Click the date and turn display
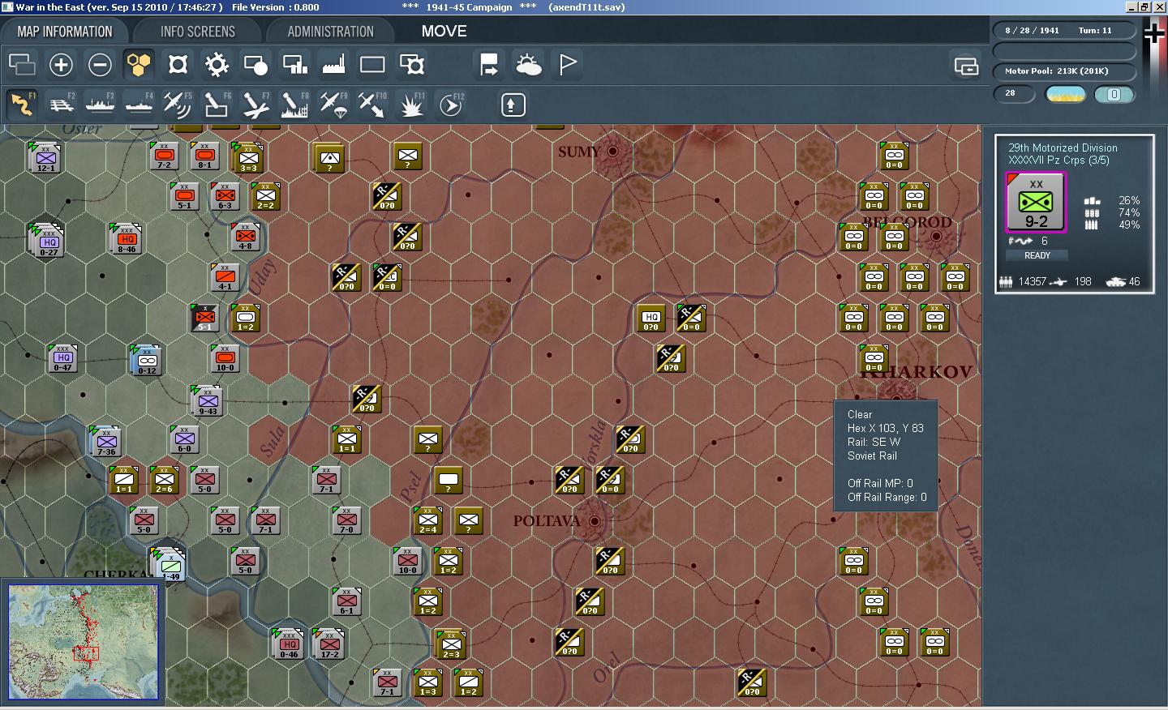This screenshot has height=710, width=1168. [1064, 31]
